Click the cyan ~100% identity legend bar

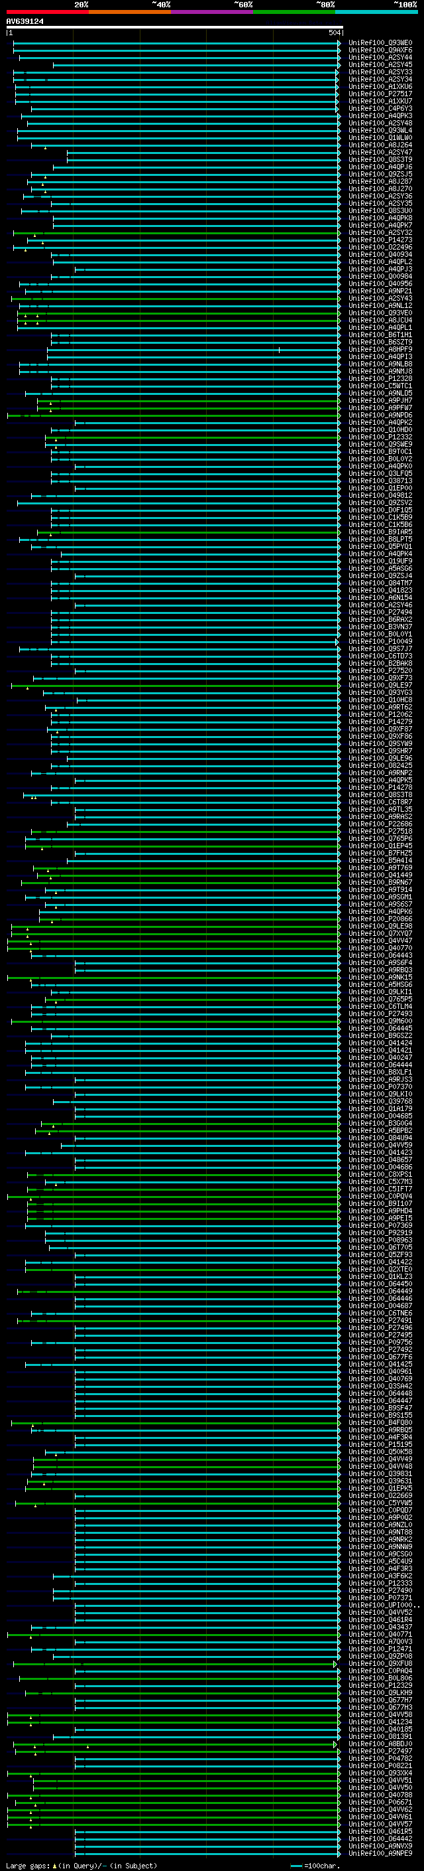pos(376,12)
